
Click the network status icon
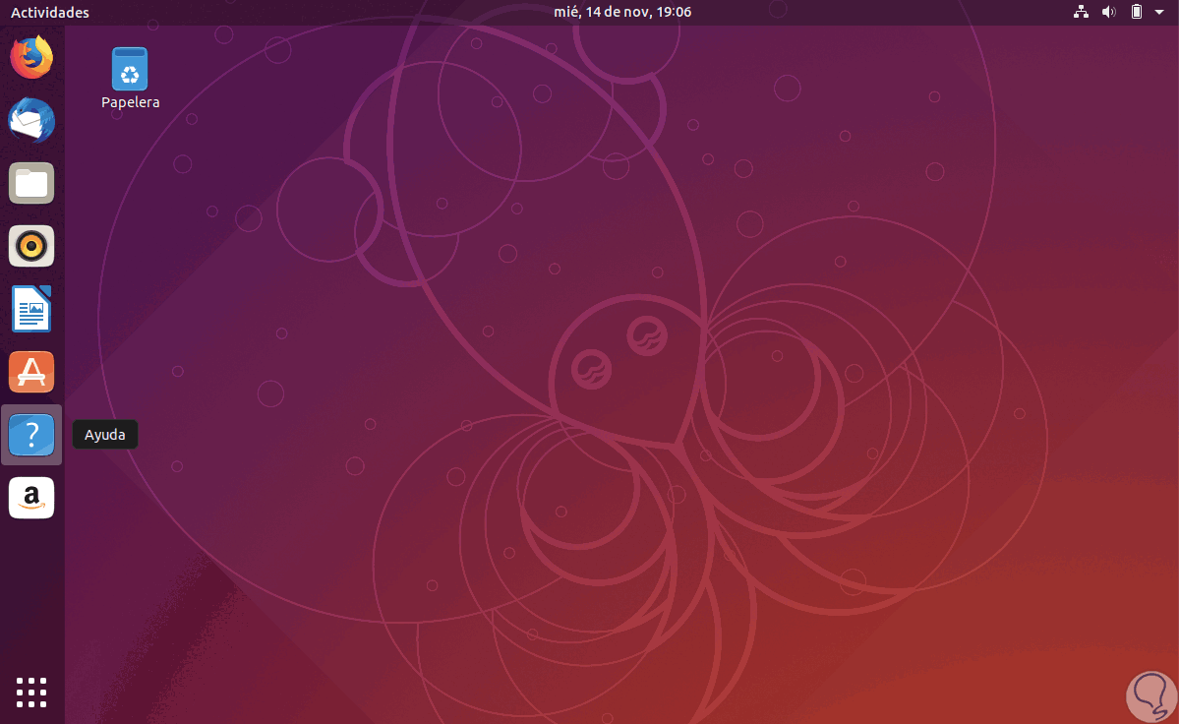coord(1081,12)
